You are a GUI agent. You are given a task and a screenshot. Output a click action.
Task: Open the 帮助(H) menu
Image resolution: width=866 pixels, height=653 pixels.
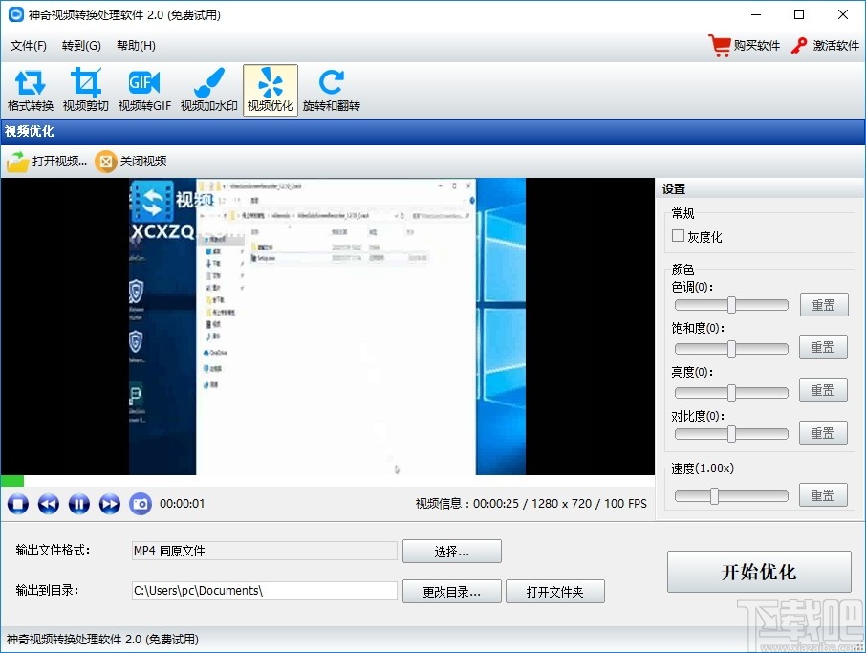136,45
